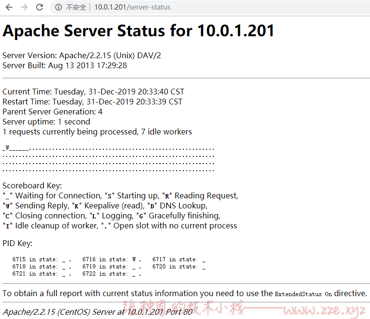Click the Current Time line
Image resolution: width=370 pixels, height=319 pixels.
(93, 92)
